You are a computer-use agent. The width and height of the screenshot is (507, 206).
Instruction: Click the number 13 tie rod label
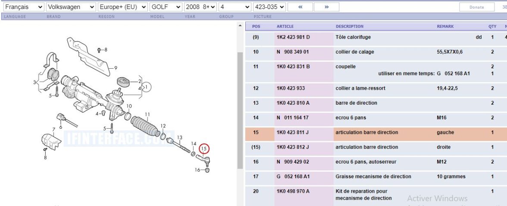pyautogui.click(x=180, y=137)
